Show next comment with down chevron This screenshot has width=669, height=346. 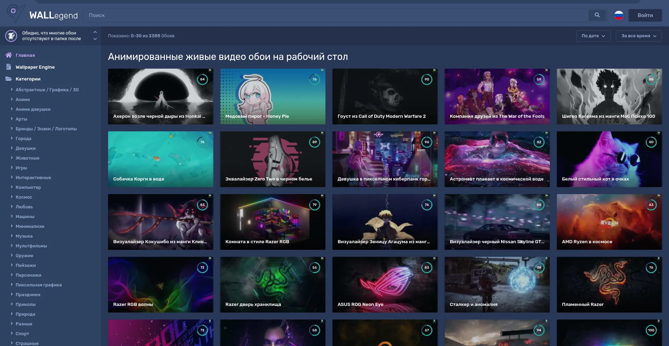(95, 39)
